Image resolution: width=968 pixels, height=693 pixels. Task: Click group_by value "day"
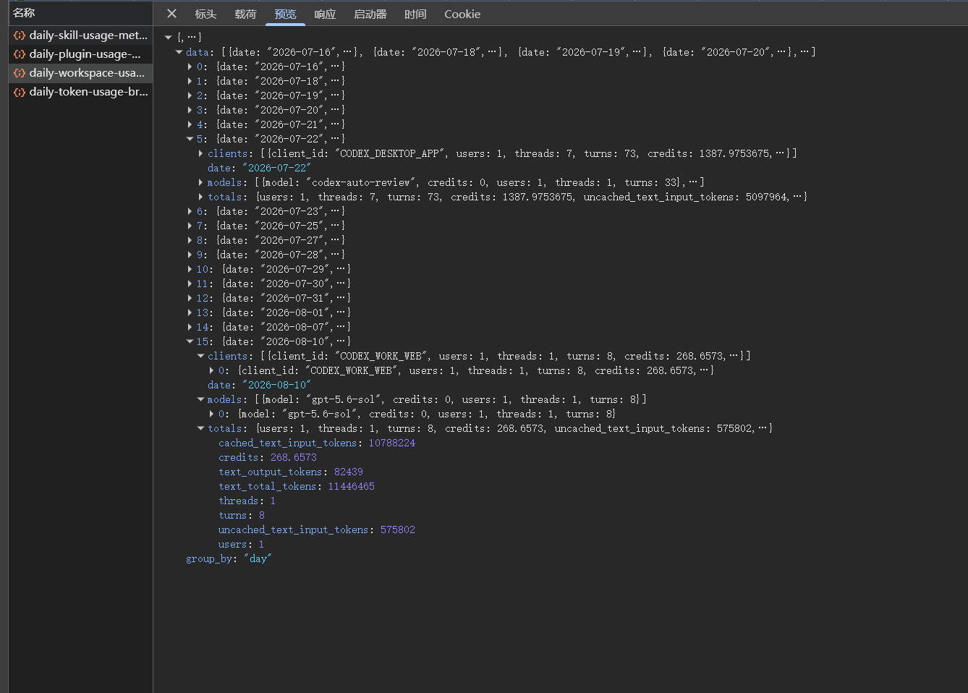(258, 558)
